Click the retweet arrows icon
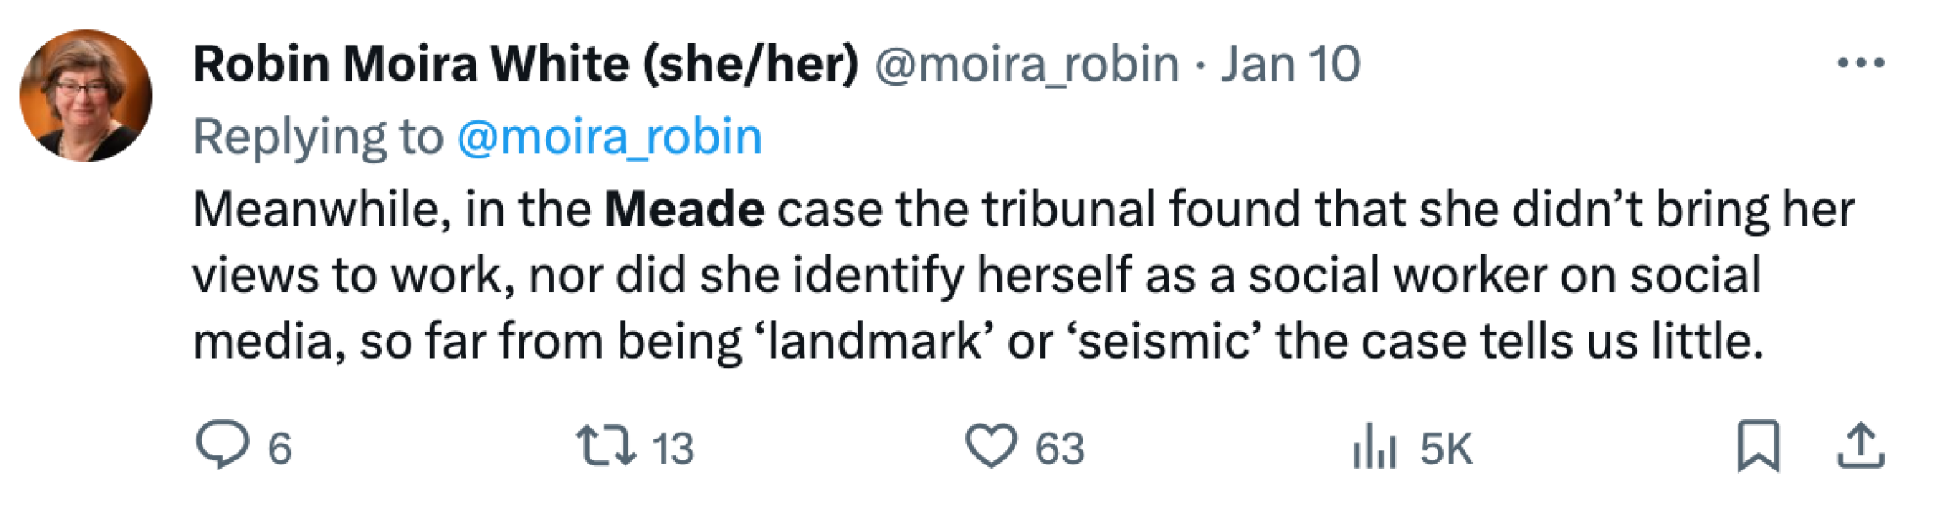1941x505 pixels. pos(605,446)
